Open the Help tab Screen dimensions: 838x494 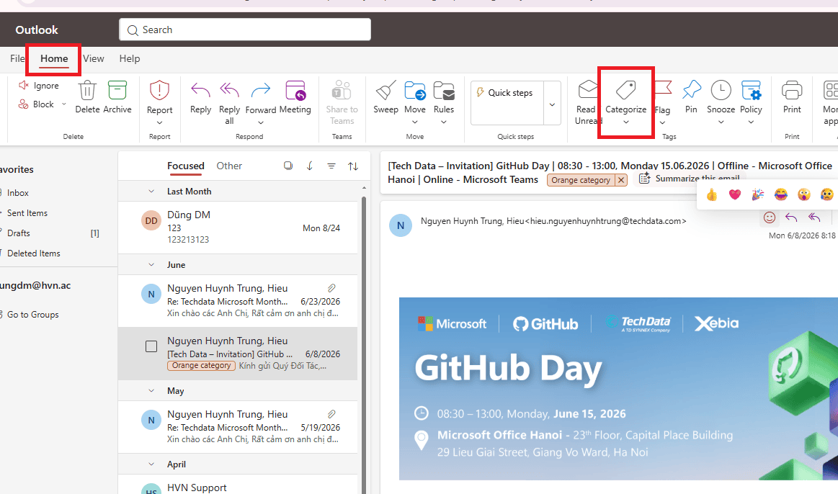coord(129,59)
